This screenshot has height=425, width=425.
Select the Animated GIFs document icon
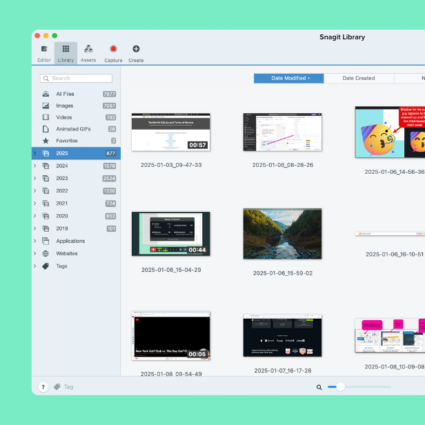[46, 129]
